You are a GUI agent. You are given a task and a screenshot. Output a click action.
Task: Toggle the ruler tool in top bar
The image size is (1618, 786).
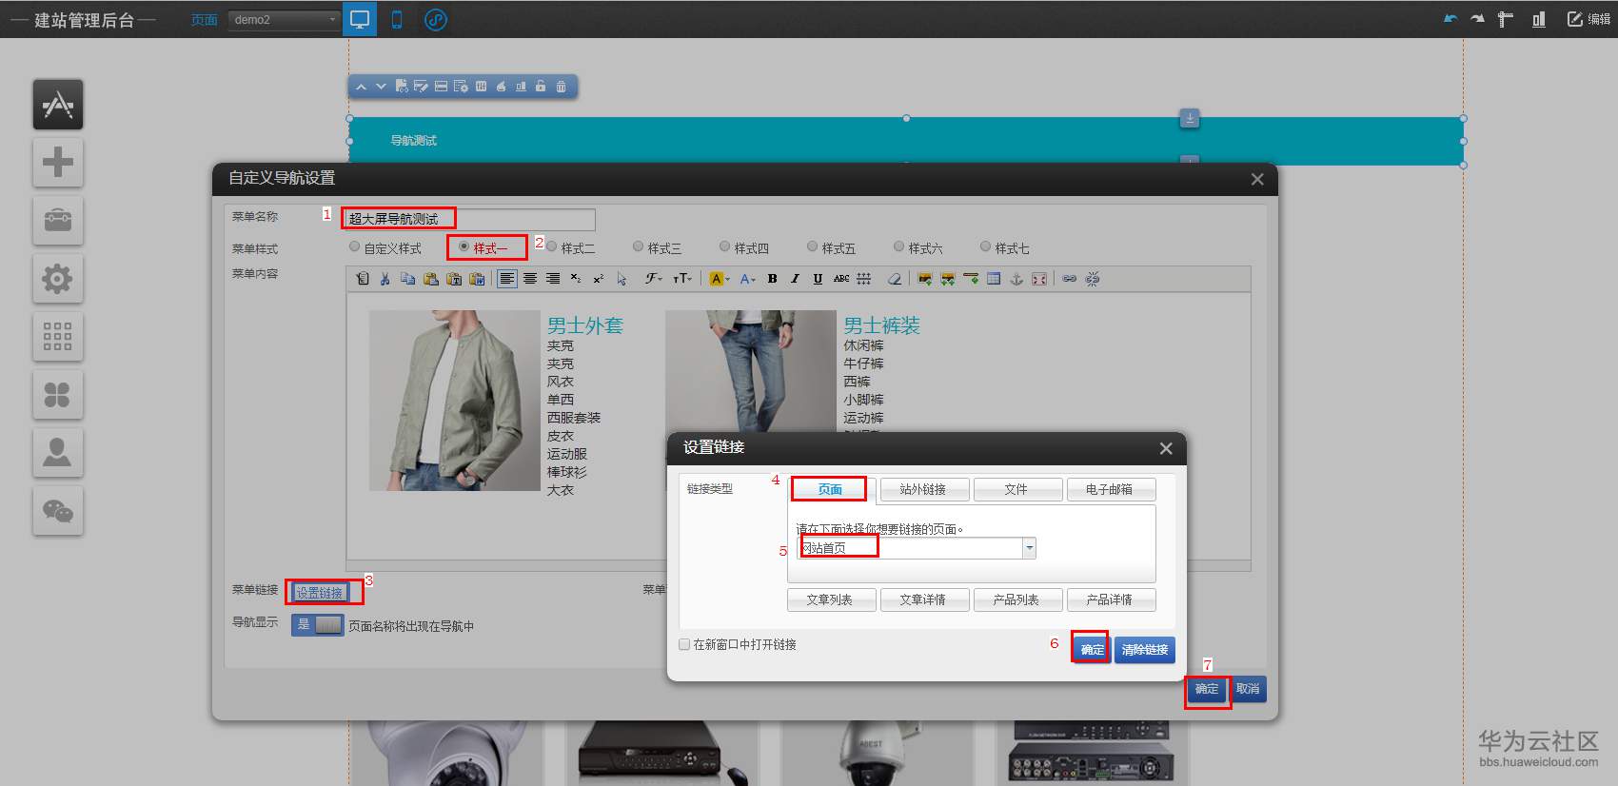pos(1506,19)
